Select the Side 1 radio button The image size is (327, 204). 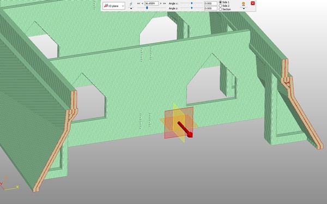(220, 2)
